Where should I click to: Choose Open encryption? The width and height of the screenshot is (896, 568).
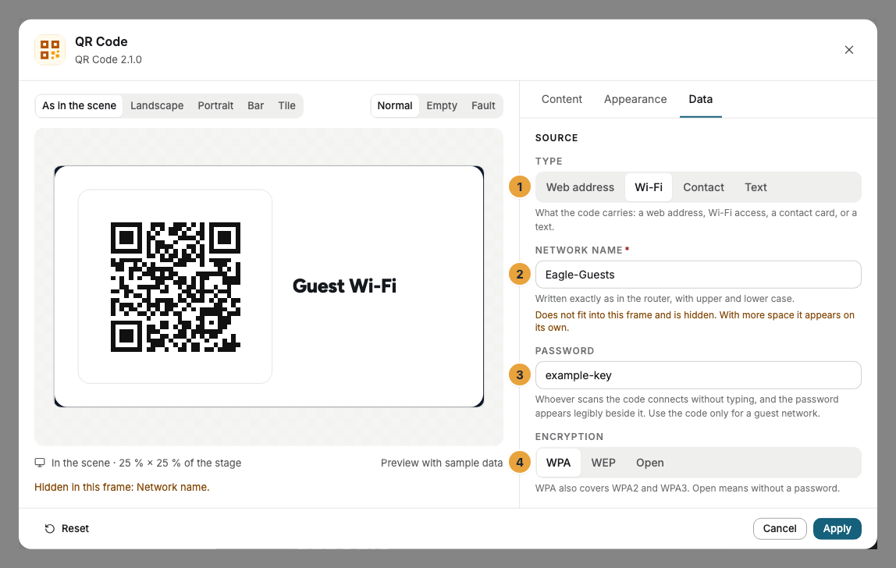click(649, 463)
